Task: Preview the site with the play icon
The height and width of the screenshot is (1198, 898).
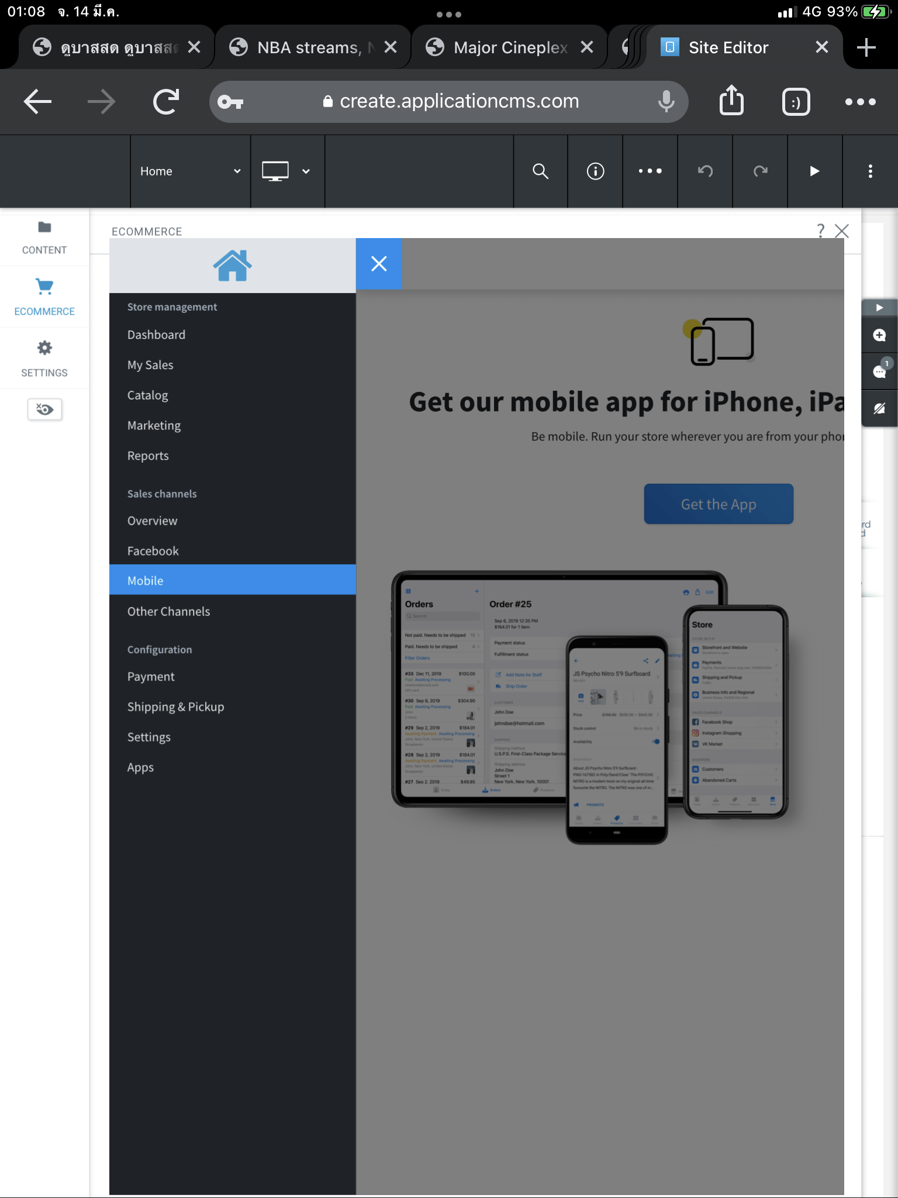Action: click(x=815, y=171)
